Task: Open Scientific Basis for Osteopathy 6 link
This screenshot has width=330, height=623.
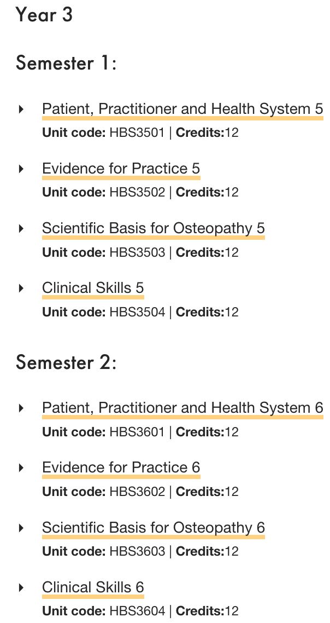Action: pos(153,528)
